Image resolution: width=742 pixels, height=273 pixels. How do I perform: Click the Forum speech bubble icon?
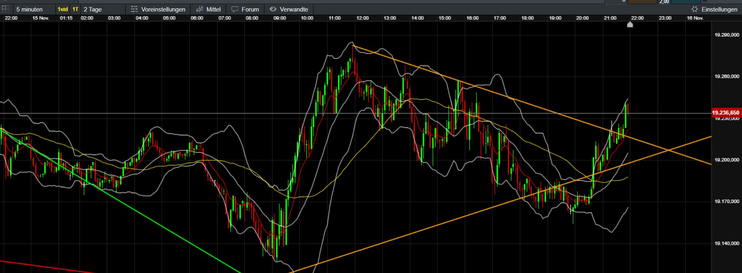[235, 9]
